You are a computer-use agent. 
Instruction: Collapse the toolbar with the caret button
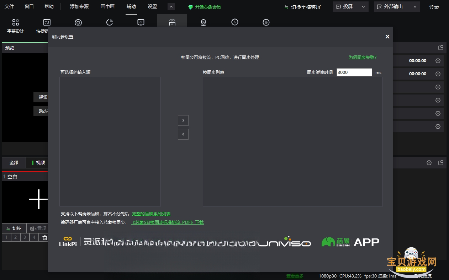pyautogui.click(x=171, y=7)
